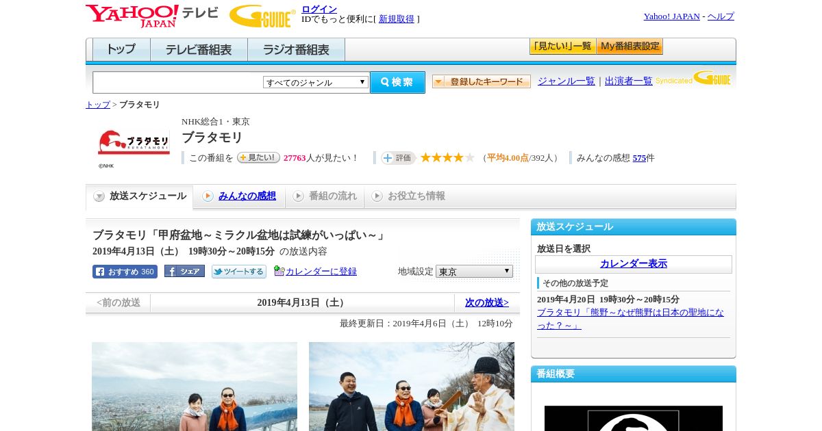Viewport: 822px width, 431px height.
Task: Switch to the トップ navigation tab
Action: click(121, 49)
